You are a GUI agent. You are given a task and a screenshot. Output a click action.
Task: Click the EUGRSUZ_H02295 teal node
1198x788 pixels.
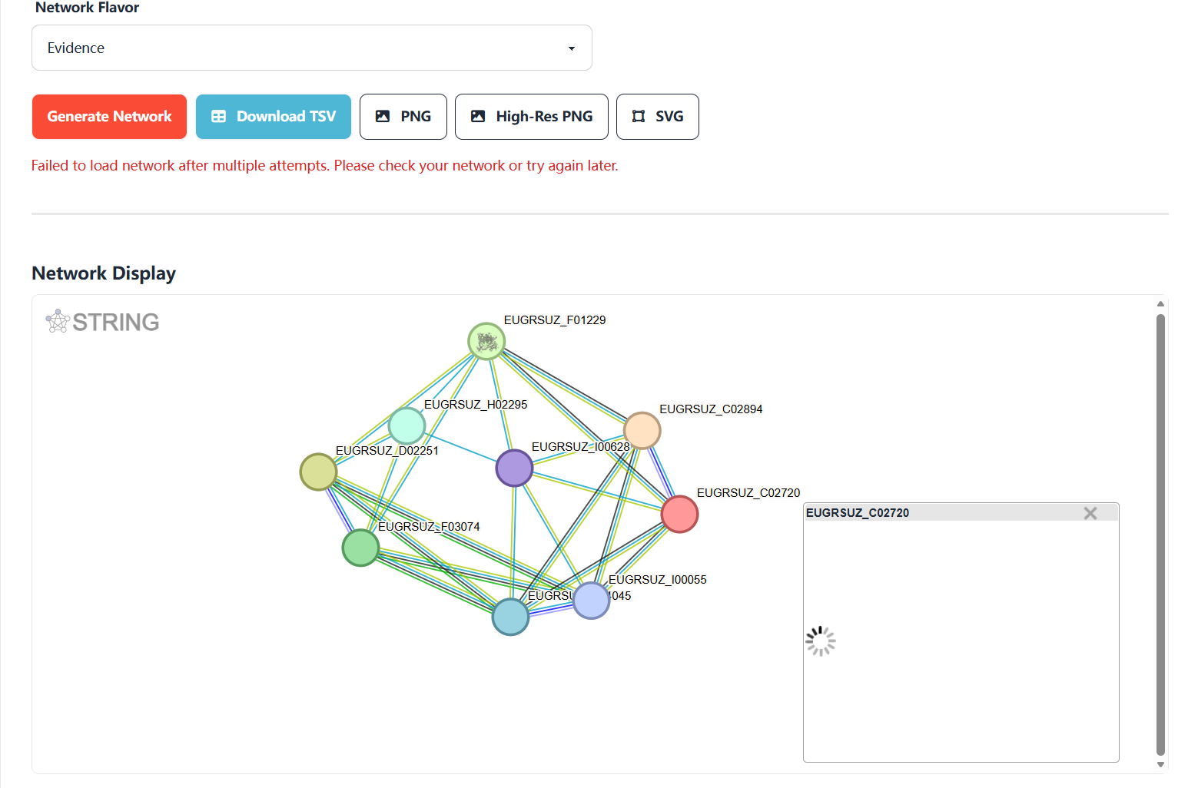pyautogui.click(x=407, y=425)
